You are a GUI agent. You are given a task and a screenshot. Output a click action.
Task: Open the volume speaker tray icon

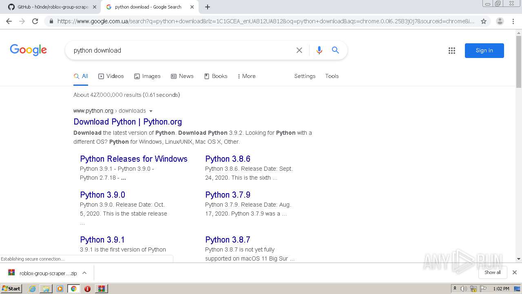464,289
